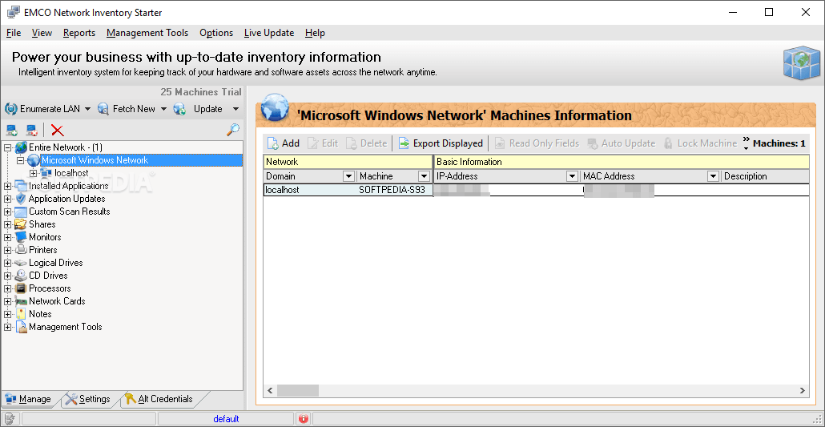Open the Options menu
Screen dimensions: 825x427
[216, 33]
